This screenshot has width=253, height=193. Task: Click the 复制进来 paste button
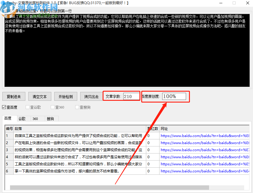[14, 96]
